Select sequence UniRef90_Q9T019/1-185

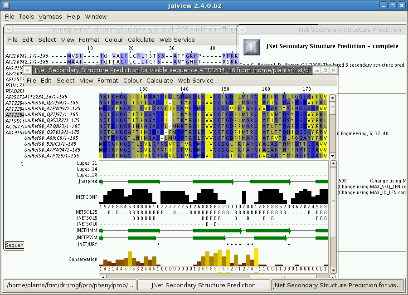click(x=52, y=132)
